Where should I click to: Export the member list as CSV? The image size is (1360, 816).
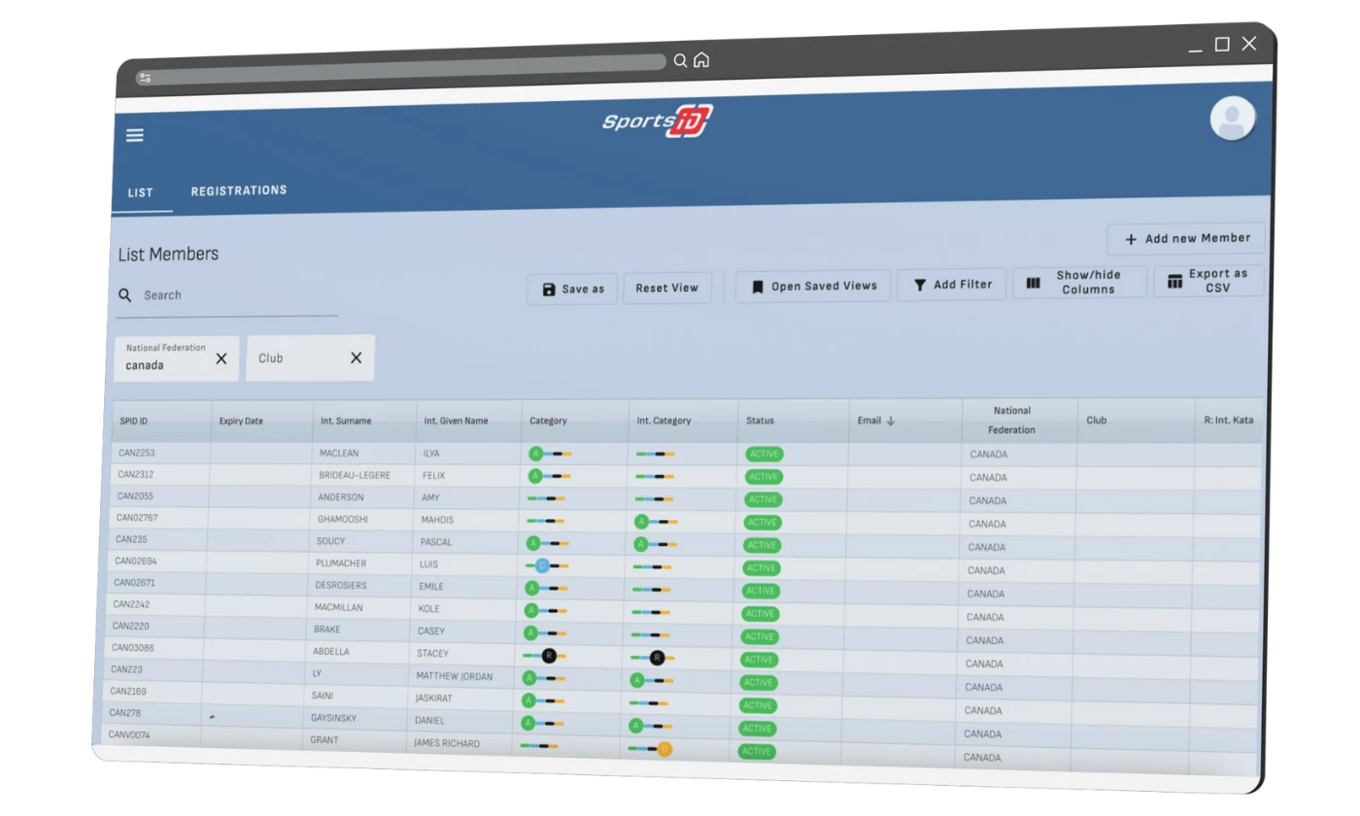pos(1208,281)
